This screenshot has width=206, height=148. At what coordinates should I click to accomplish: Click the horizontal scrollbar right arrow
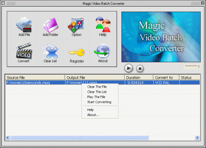click(197, 138)
